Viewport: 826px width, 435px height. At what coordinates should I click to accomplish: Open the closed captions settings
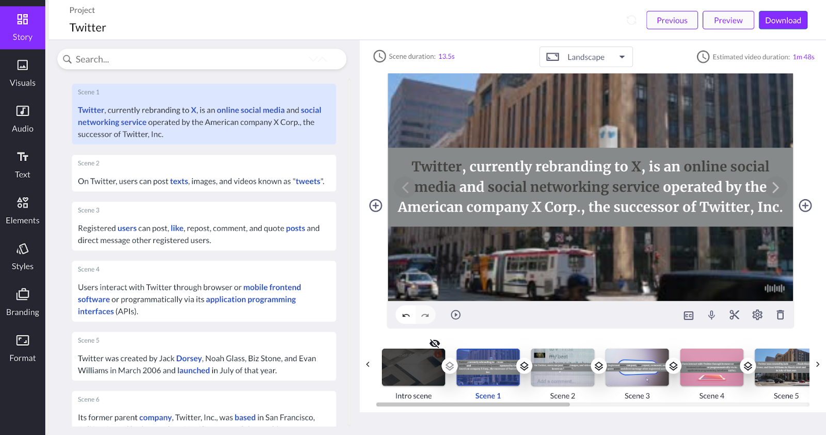[x=689, y=315]
